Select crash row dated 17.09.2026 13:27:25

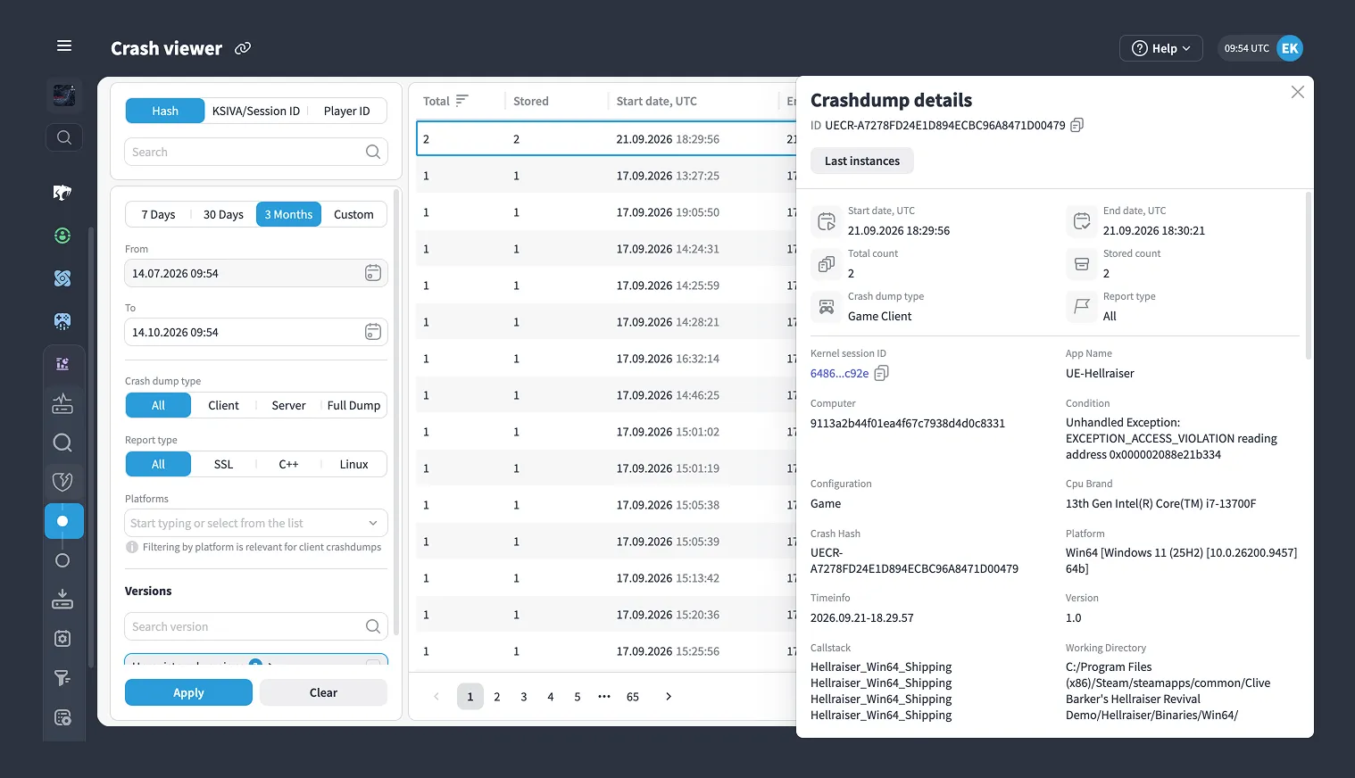[606, 176]
